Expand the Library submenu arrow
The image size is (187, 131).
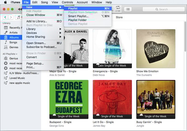(x=60, y=29)
